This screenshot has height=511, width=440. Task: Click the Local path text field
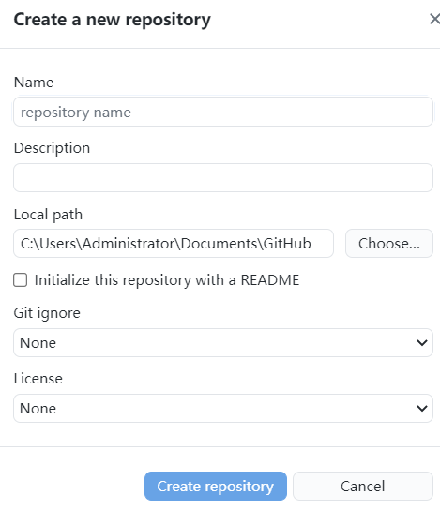[x=174, y=244]
